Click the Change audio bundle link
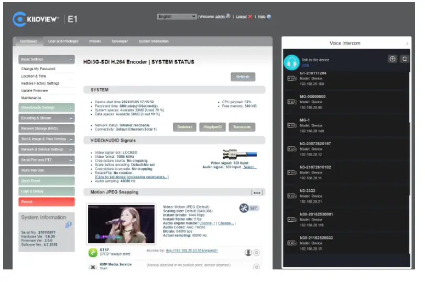This screenshot has height=282, width=425. point(226,223)
